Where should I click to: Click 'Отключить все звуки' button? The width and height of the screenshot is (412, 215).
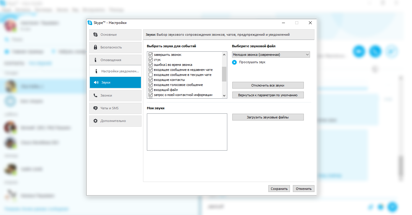(268, 85)
